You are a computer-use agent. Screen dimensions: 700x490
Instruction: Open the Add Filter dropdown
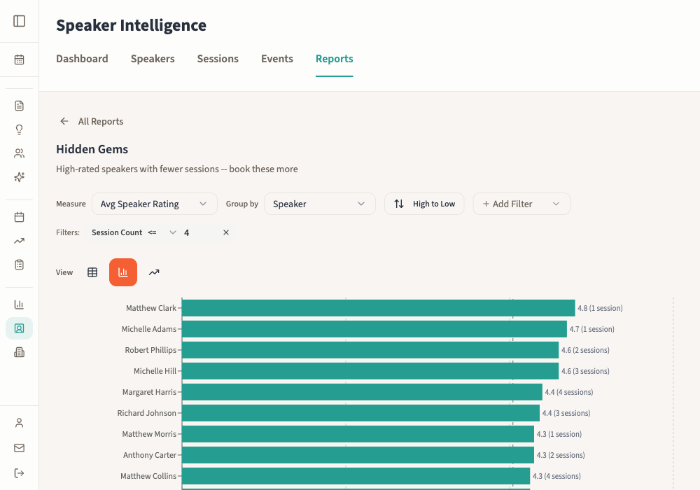tap(521, 204)
